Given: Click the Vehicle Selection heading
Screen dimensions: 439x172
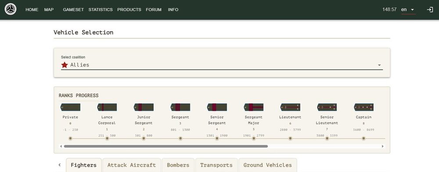Looking at the screenshot, I should 83,32.
